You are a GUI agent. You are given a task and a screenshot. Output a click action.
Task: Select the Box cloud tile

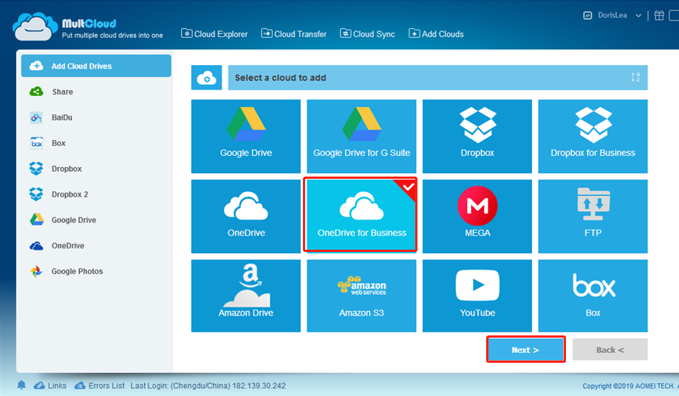tap(593, 296)
